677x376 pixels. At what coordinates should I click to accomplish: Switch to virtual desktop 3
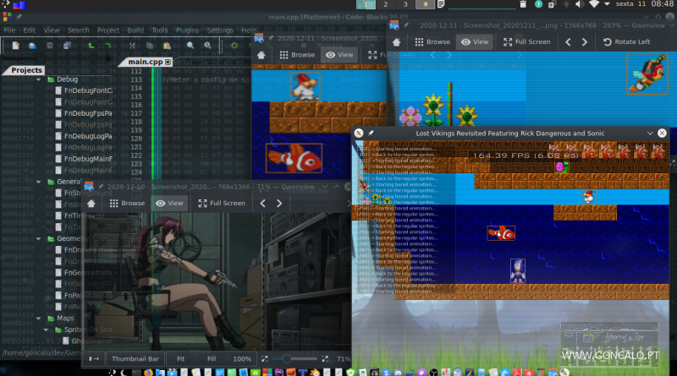(x=405, y=4)
